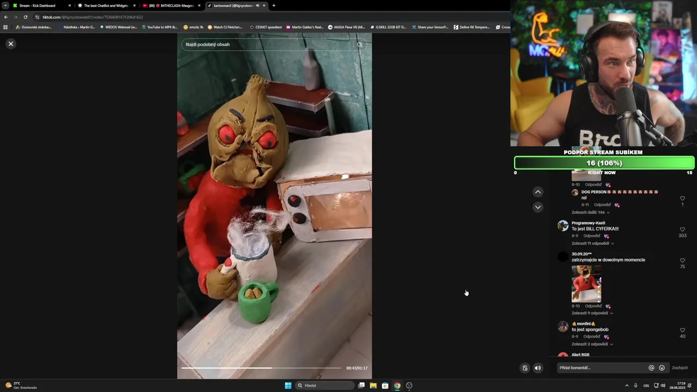697x392 pixels.
Task: Expand Zobrazit 11 odpovědí replies
Action: pyautogui.click(x=592, y=243)
